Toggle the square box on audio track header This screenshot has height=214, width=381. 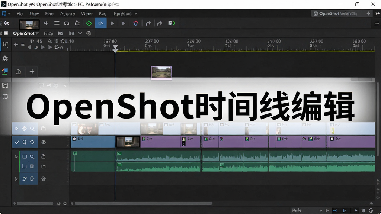click(25, 156)
